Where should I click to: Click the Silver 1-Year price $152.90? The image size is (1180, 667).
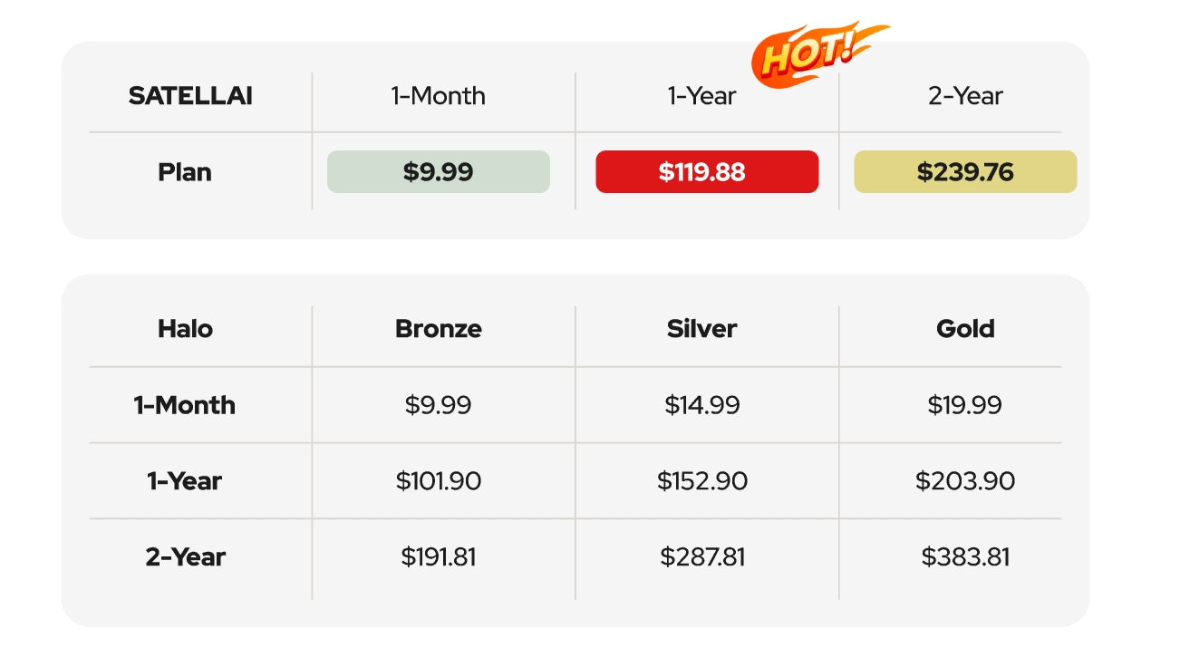point(702,481)
